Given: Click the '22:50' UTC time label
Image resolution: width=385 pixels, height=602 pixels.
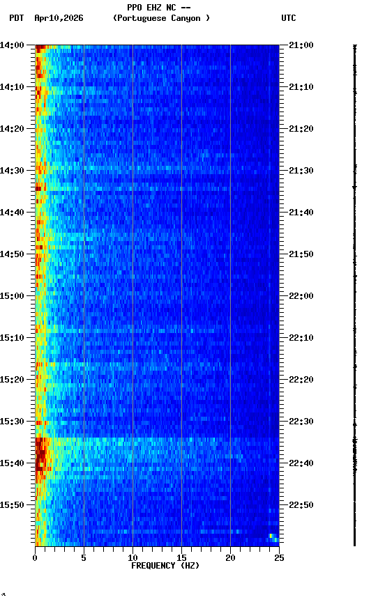Looking at the screenshot, I should (x=301, y=505).
